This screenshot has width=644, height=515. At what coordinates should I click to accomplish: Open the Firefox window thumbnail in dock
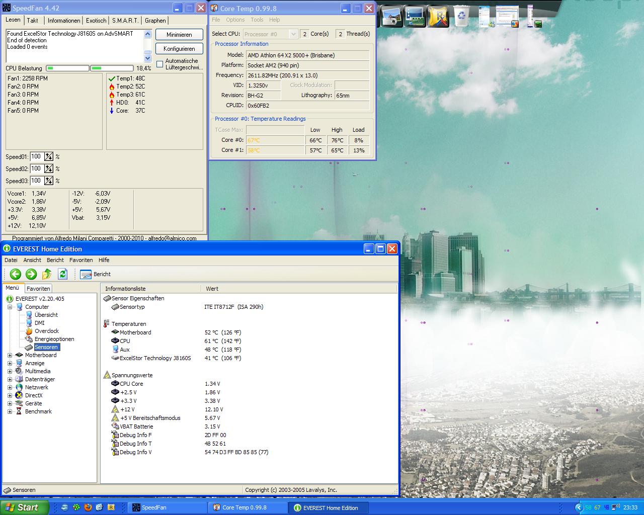pyautogui.click(x=507, y=17)
